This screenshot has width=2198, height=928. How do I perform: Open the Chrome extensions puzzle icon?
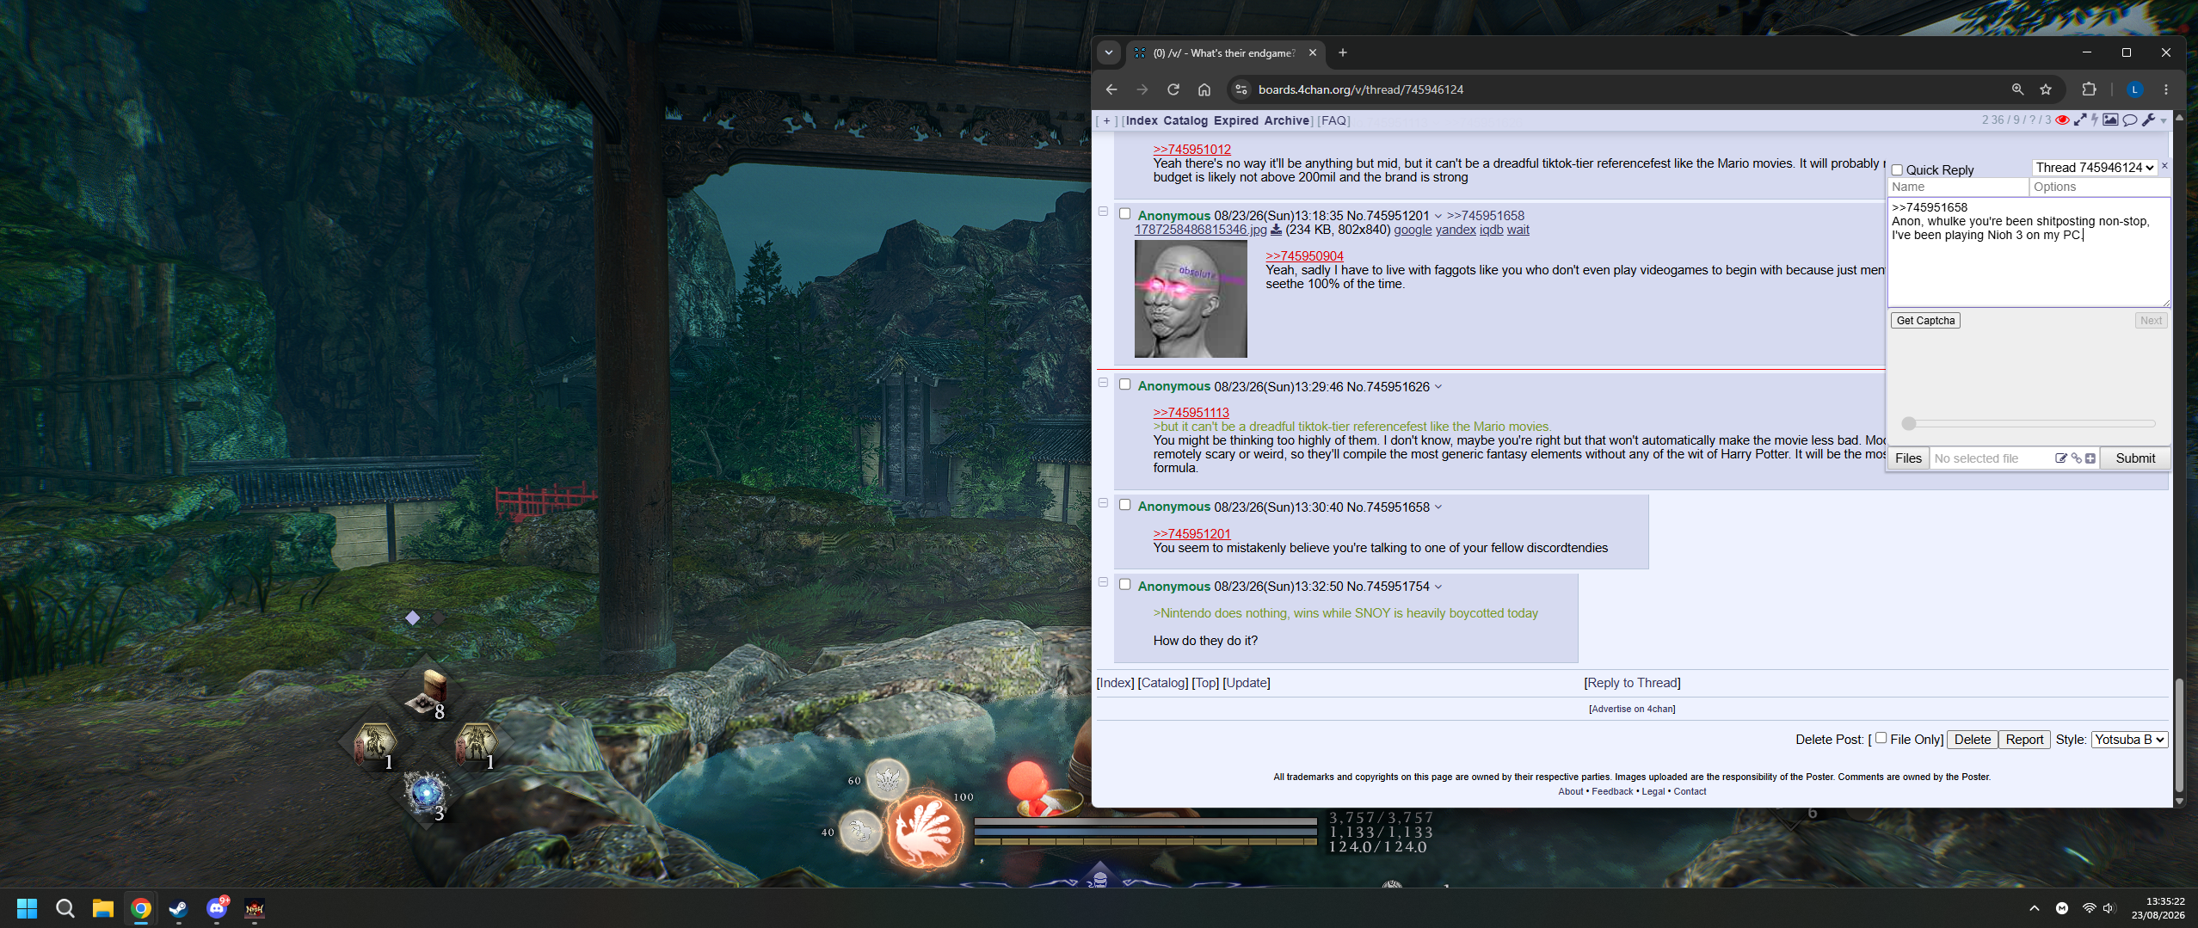tap(2089, 89)
